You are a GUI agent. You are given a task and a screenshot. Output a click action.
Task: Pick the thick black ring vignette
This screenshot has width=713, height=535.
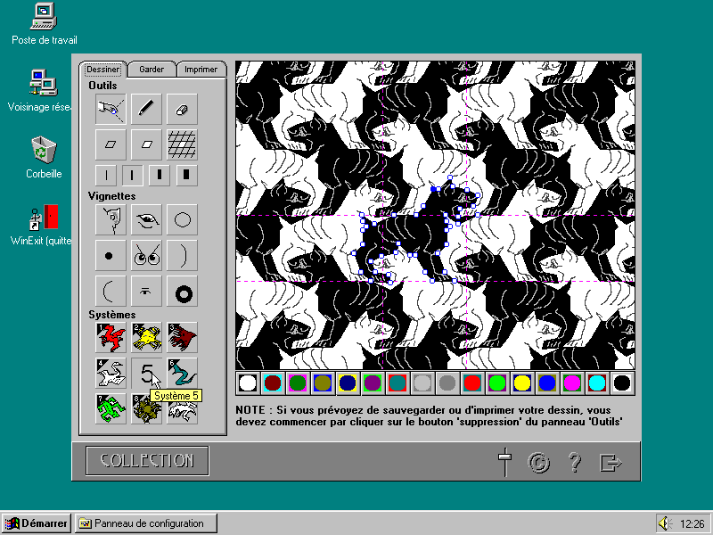pyautogui.click(x=182, y=292)
